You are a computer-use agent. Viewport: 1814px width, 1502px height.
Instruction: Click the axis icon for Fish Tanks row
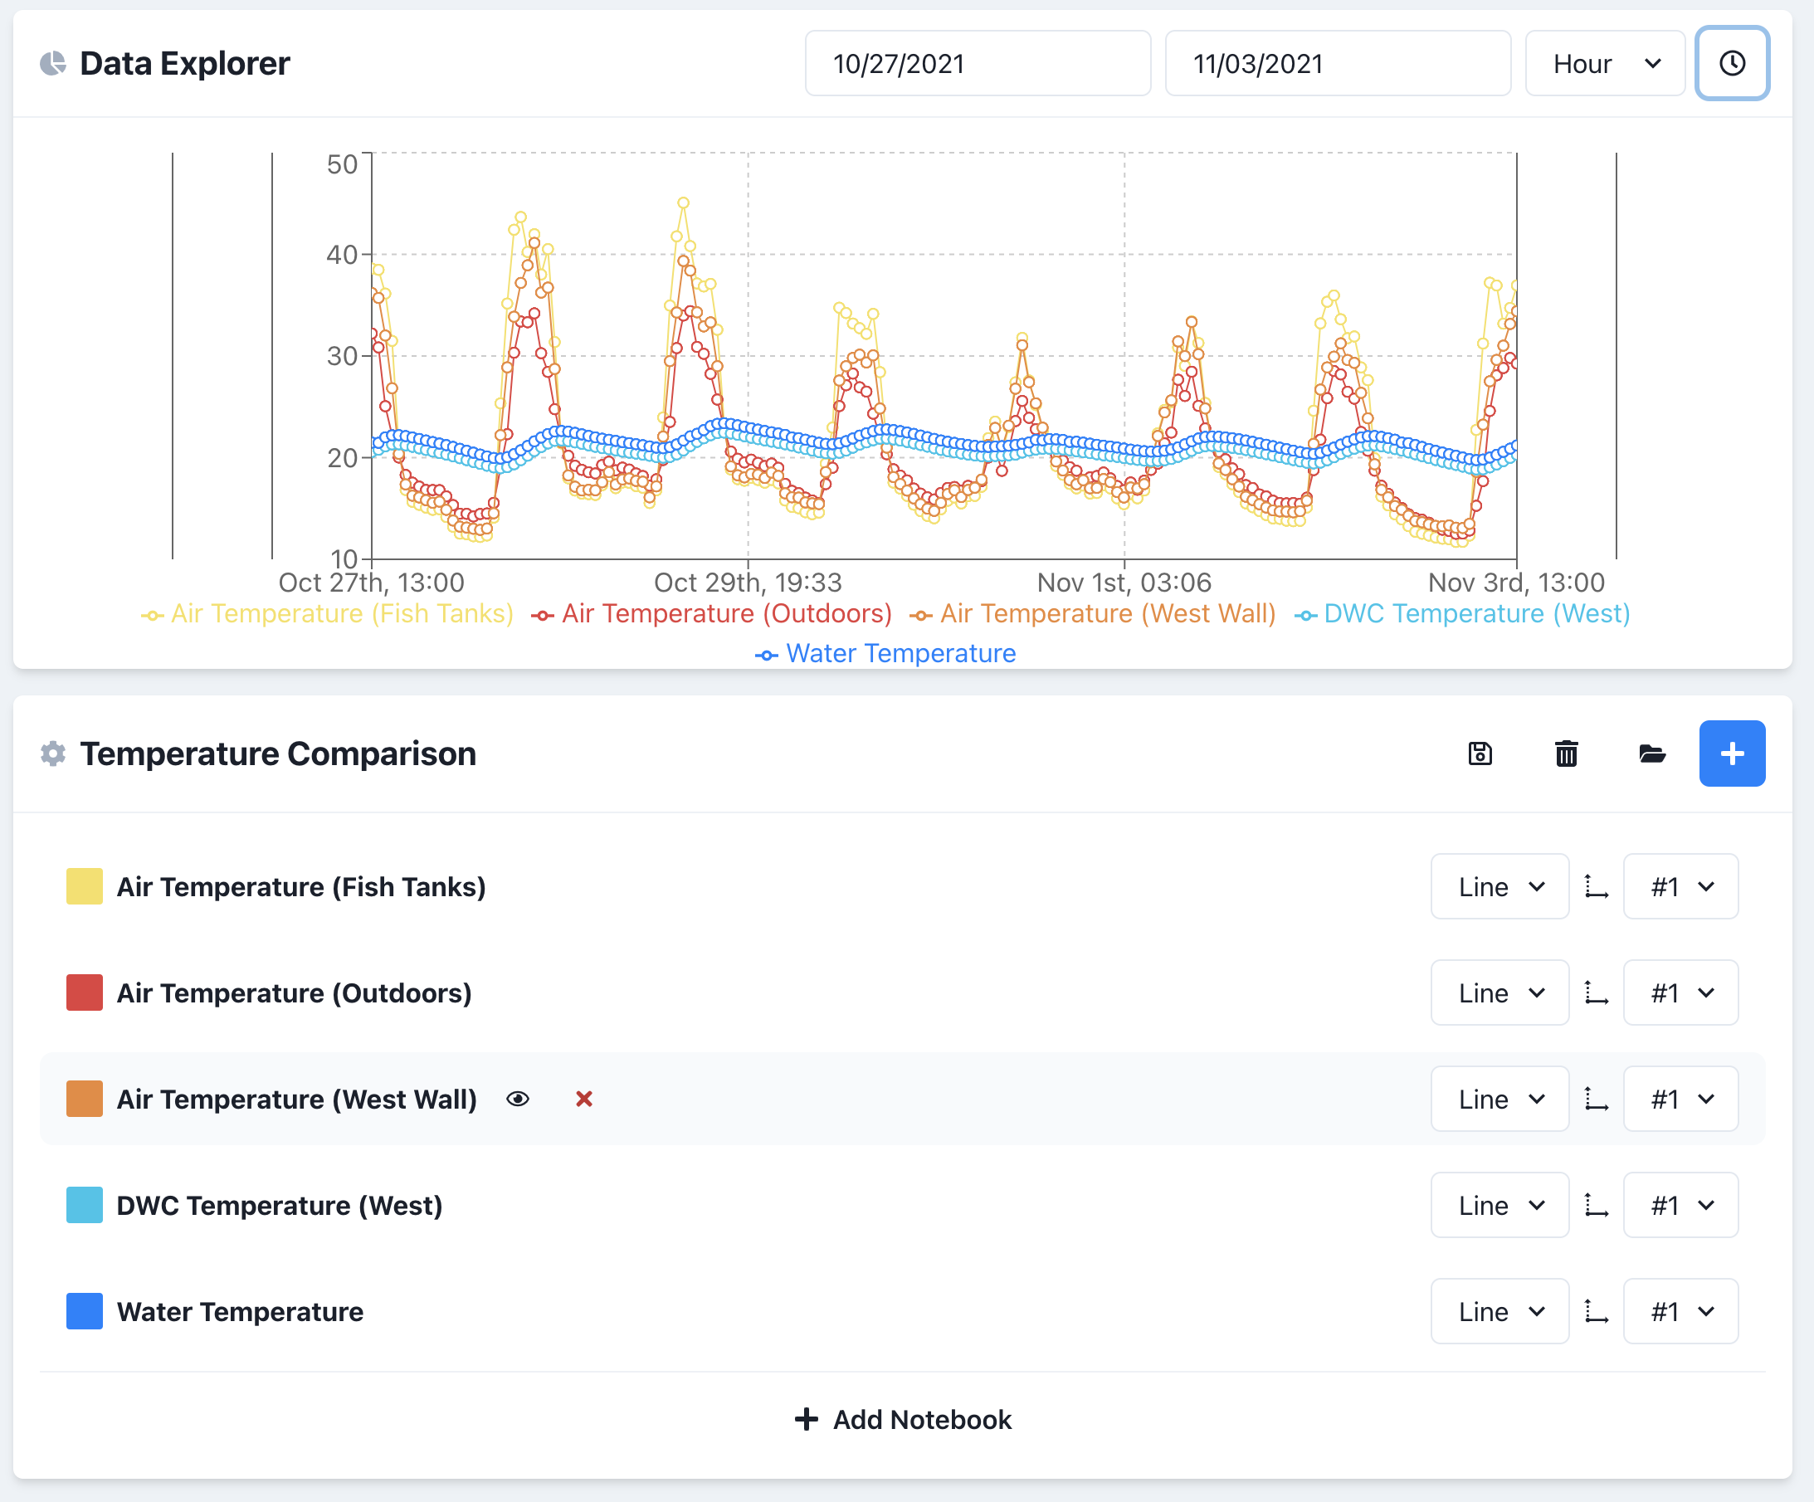click(1596, 886)
